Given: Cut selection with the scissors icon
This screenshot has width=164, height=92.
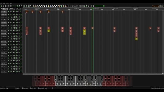Looking at the screenshot, I should coord(75,6).
